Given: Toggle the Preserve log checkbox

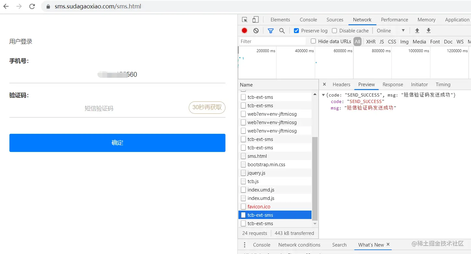Looking at the screenshot, I should coord(296,30).
